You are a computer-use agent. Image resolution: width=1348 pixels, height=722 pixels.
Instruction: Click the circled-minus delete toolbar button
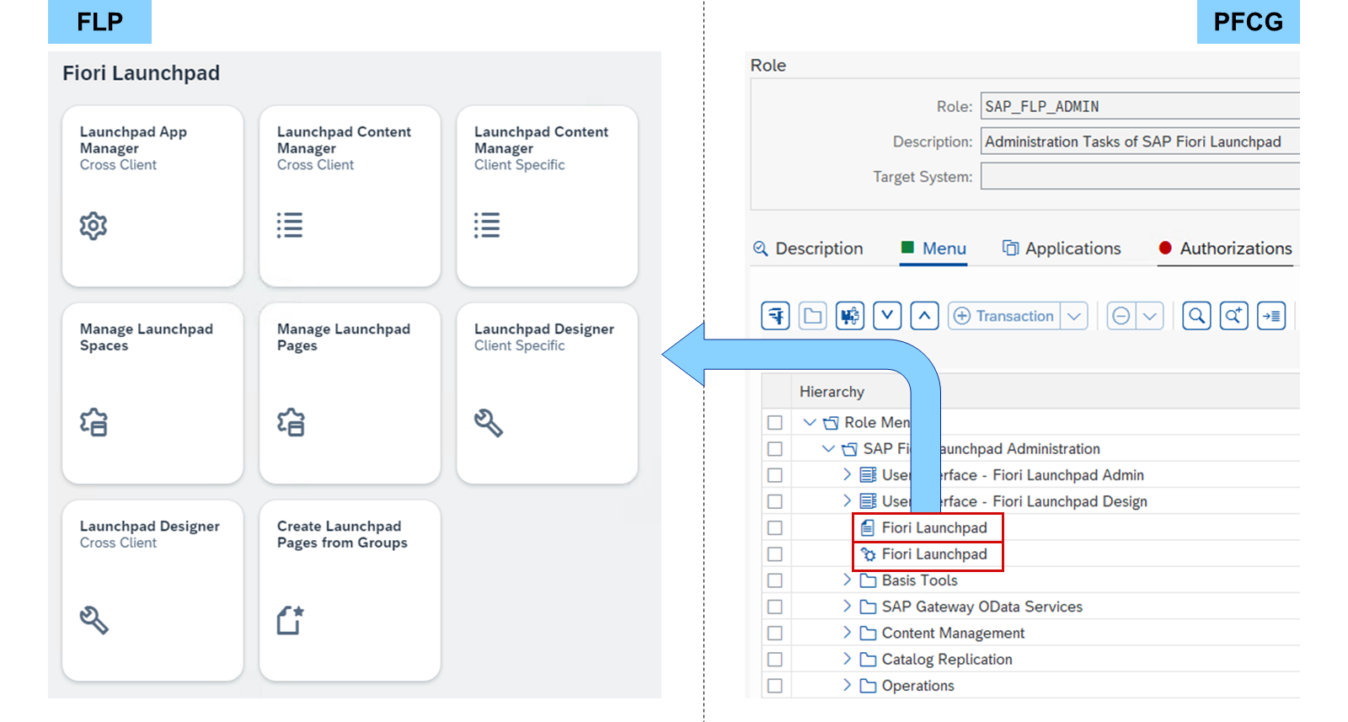point(1121,316)
